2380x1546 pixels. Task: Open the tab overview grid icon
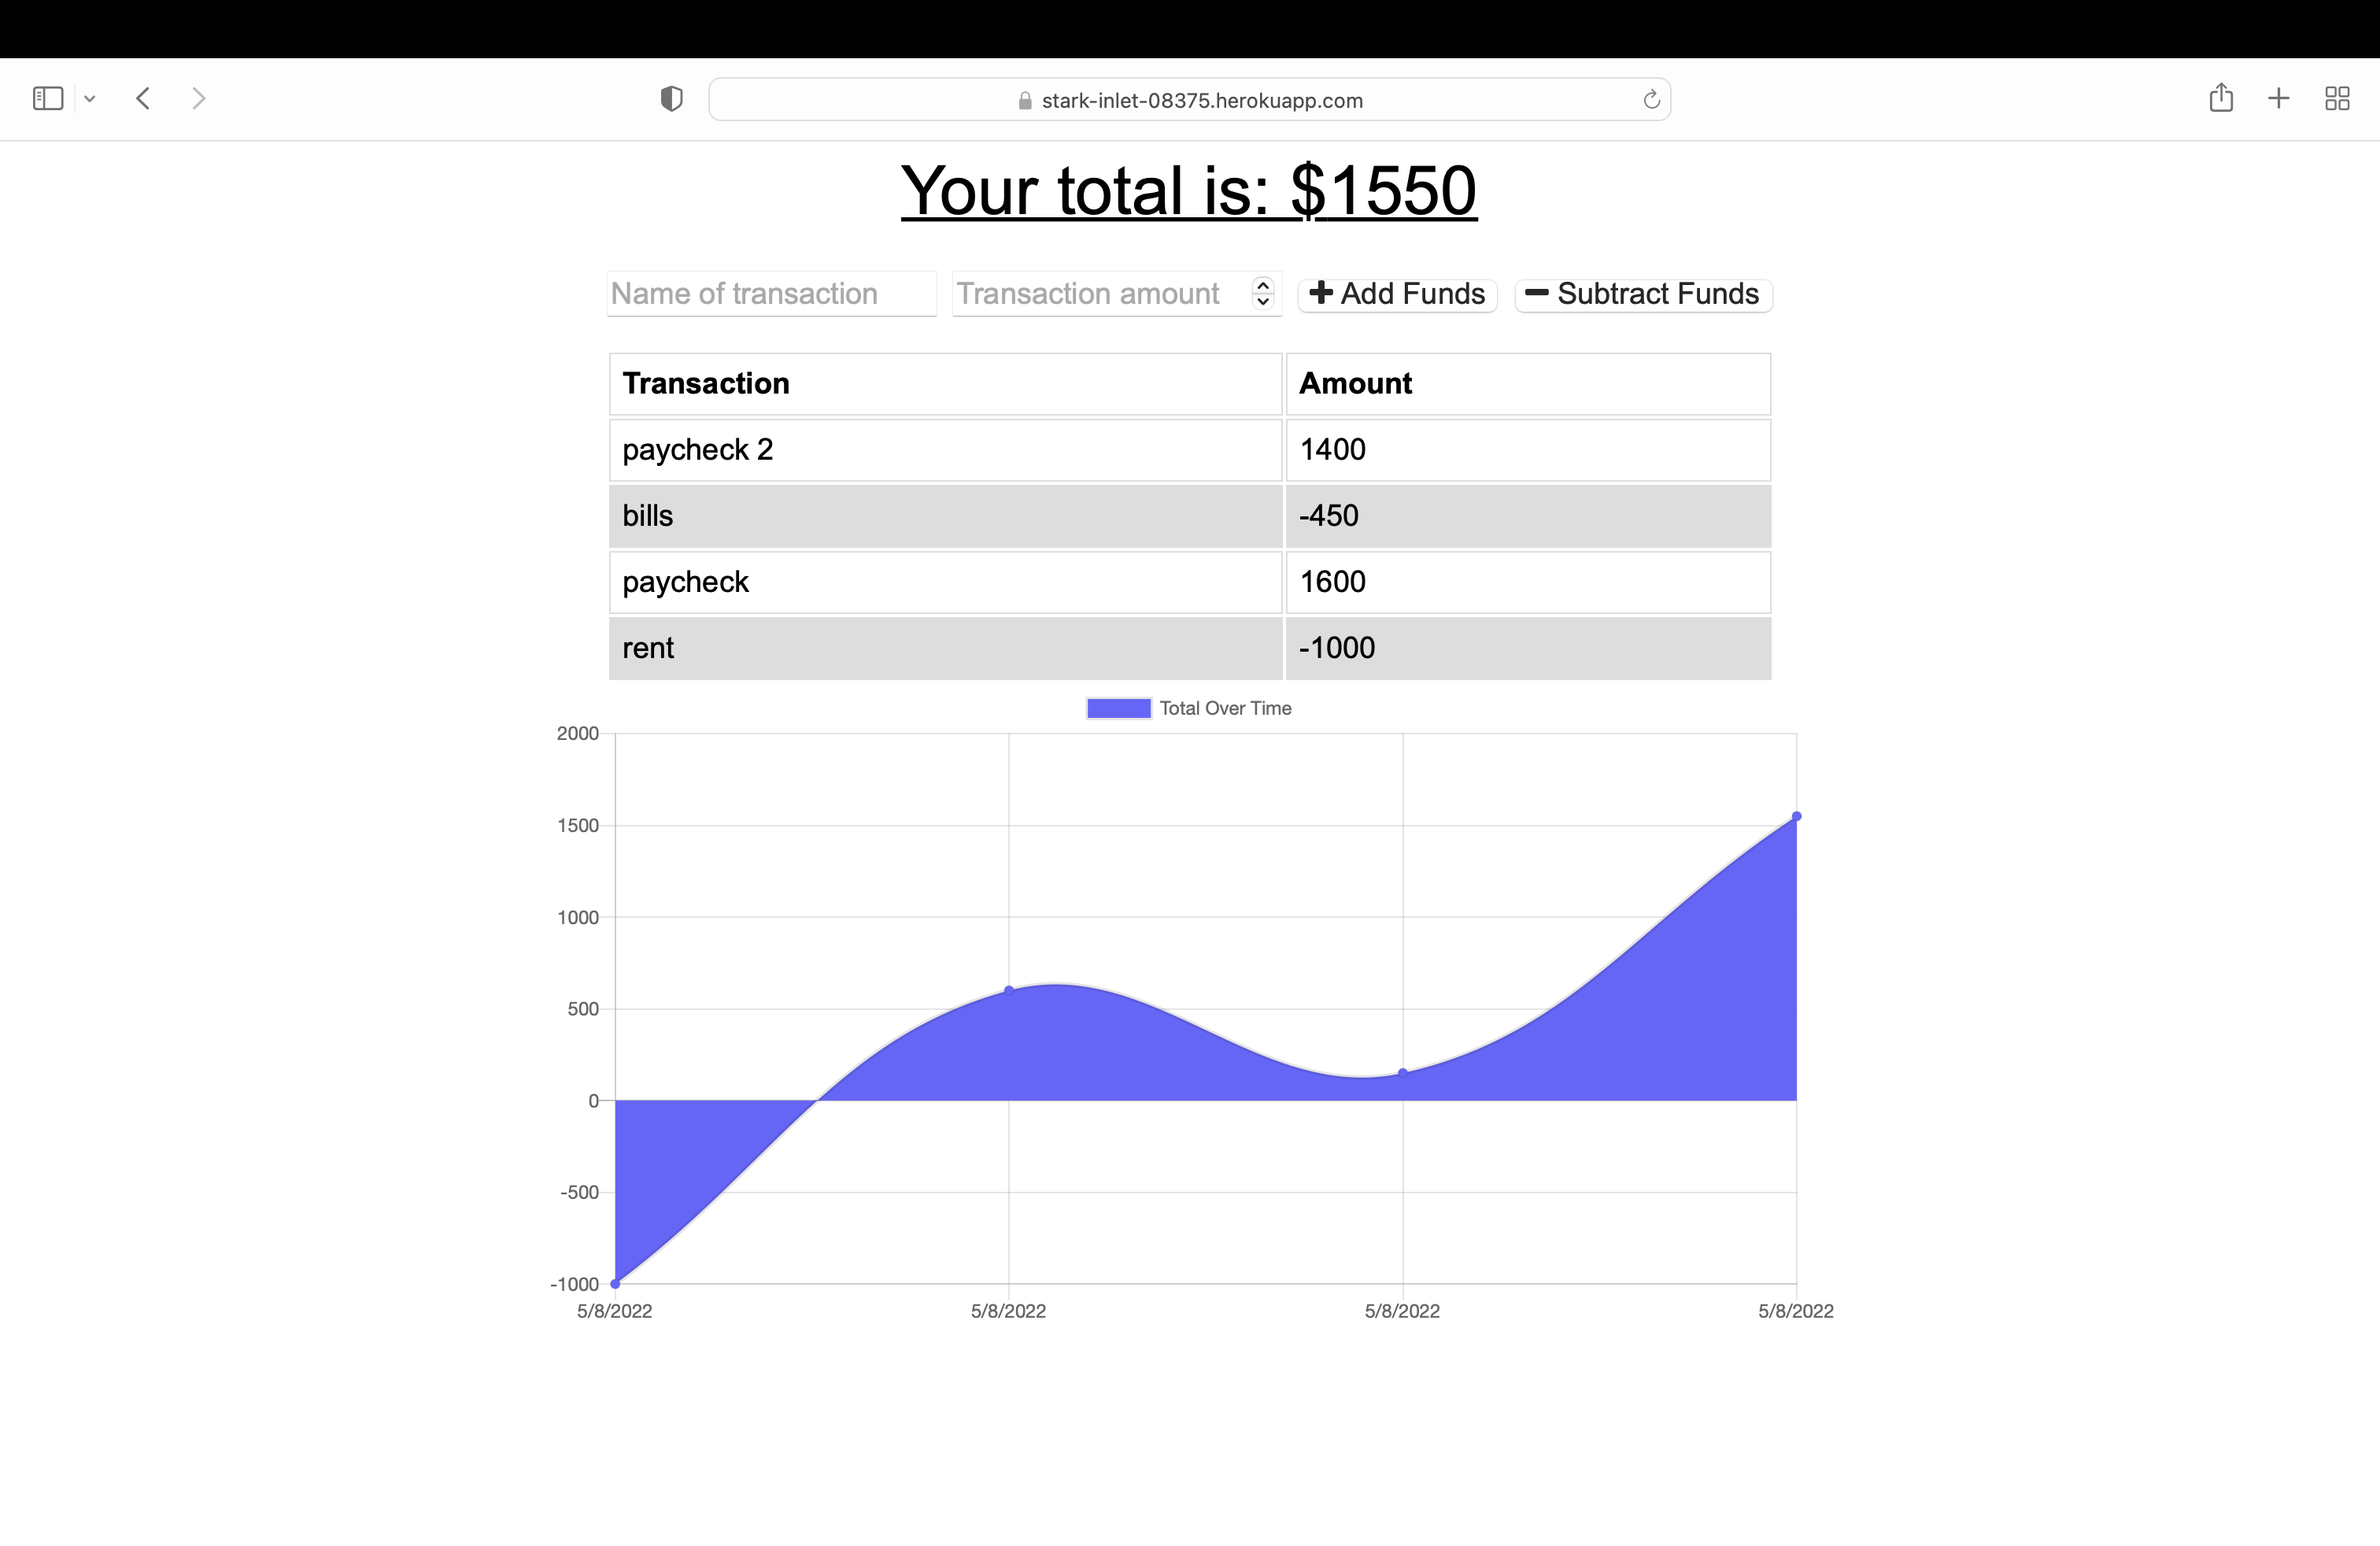(2337, 98)
